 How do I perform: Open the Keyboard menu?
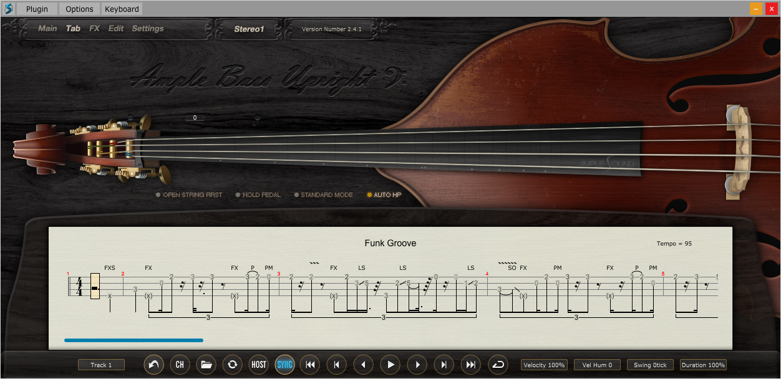[x=122, y=9]
